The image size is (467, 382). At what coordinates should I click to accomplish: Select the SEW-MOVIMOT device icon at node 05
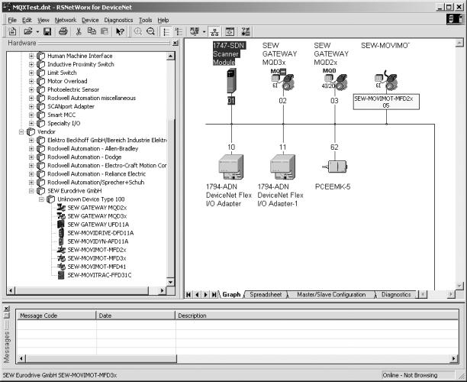click(386, 80)
